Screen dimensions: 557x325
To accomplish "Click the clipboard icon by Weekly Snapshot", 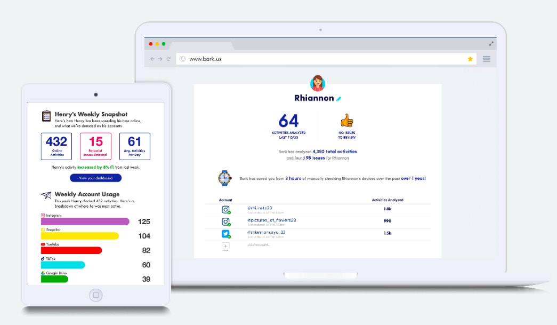I will [46, 116].
